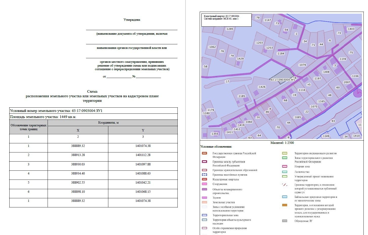Image resolution: width=368 pixels, height=235 pixels.
Task: Click parcel label :1426 on the map
Action: coord(262,87)
